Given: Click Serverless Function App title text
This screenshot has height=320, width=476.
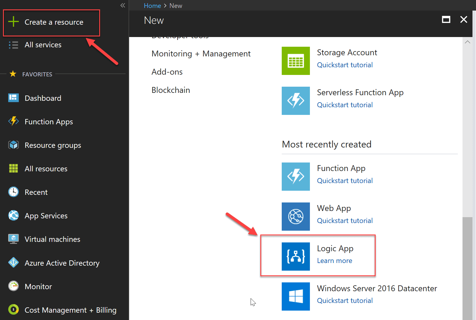Looking at the screenshot, I should click(x=360, y=93).
